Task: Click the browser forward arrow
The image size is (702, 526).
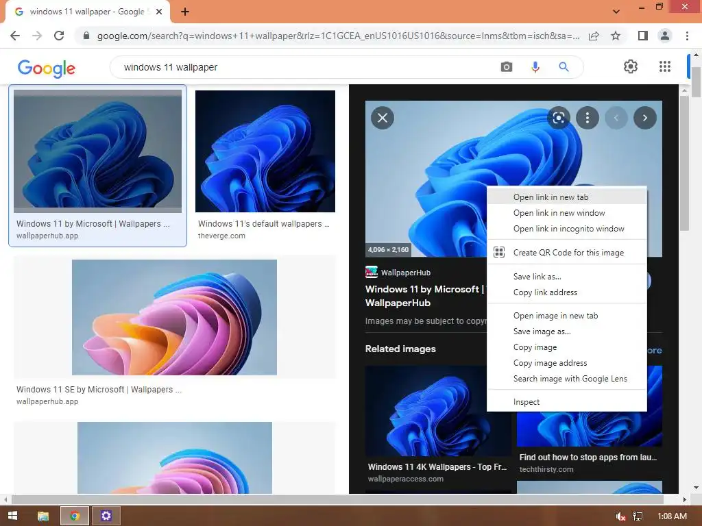Action: click(x=37, y=36)
